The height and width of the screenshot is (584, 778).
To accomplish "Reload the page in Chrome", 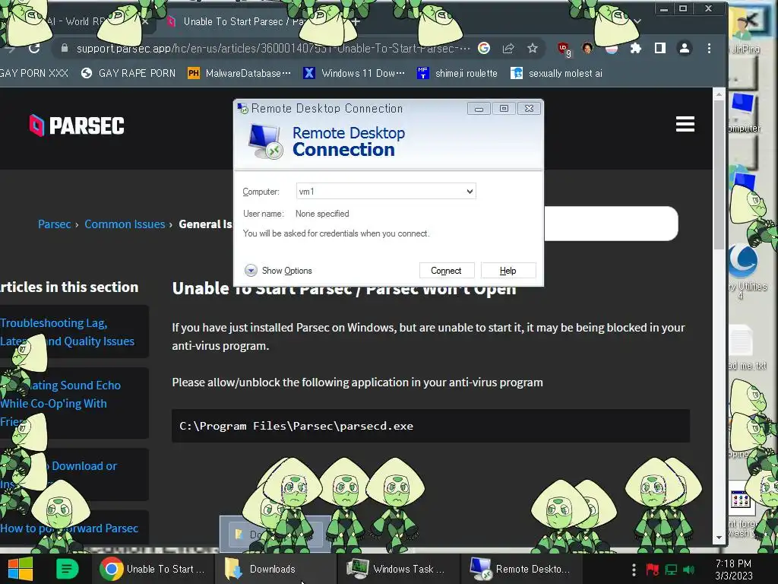I will 34,48.
